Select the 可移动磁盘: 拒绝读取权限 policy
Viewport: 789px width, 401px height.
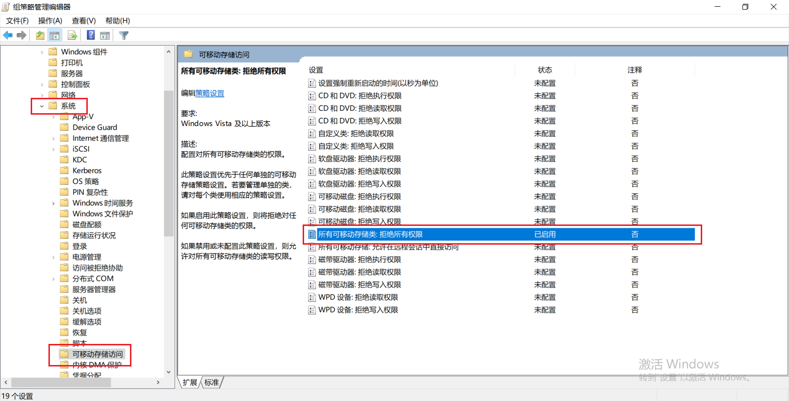tap(360, 209)
